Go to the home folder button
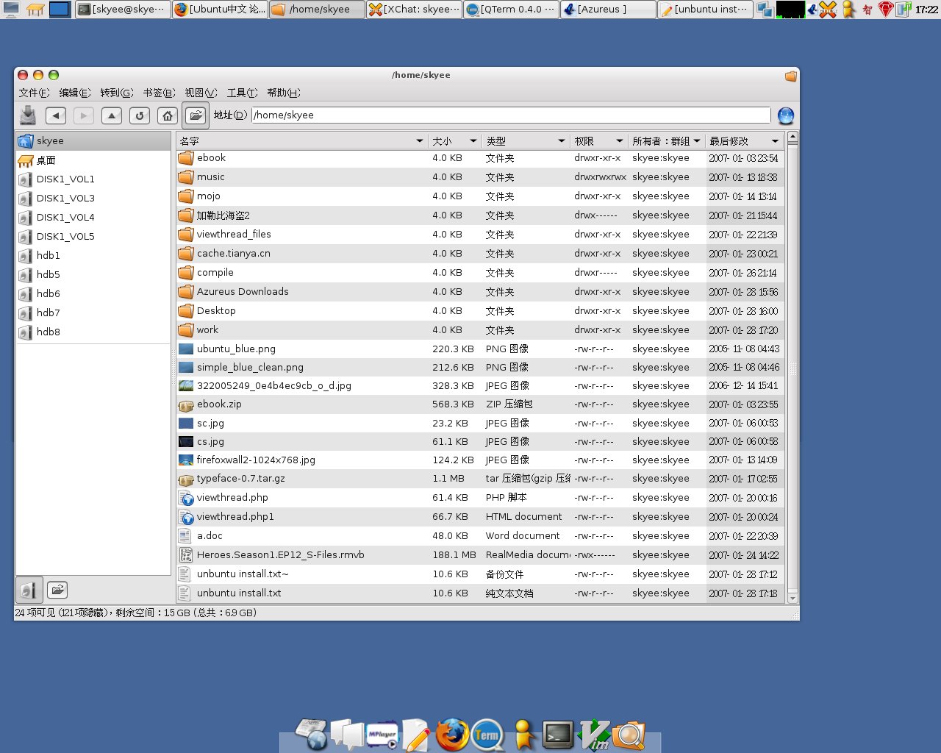 coord(168,115)
